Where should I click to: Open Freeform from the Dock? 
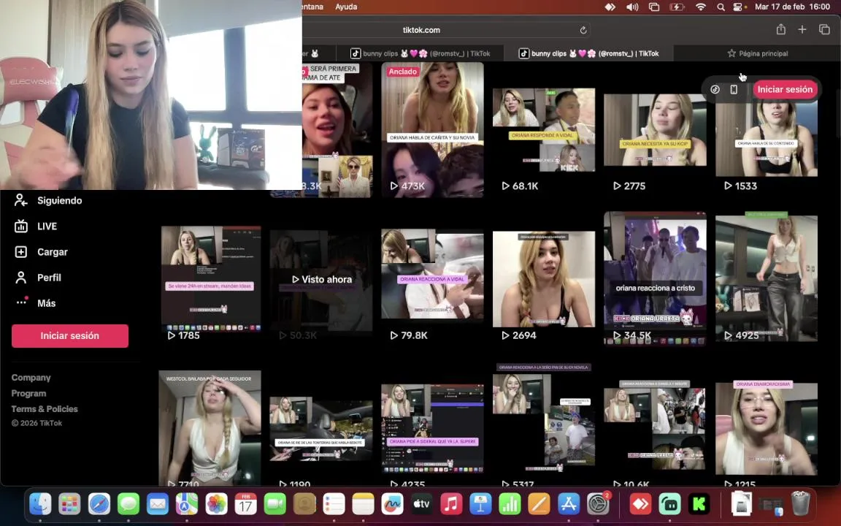pyautogui.click(x=392, y=504)
